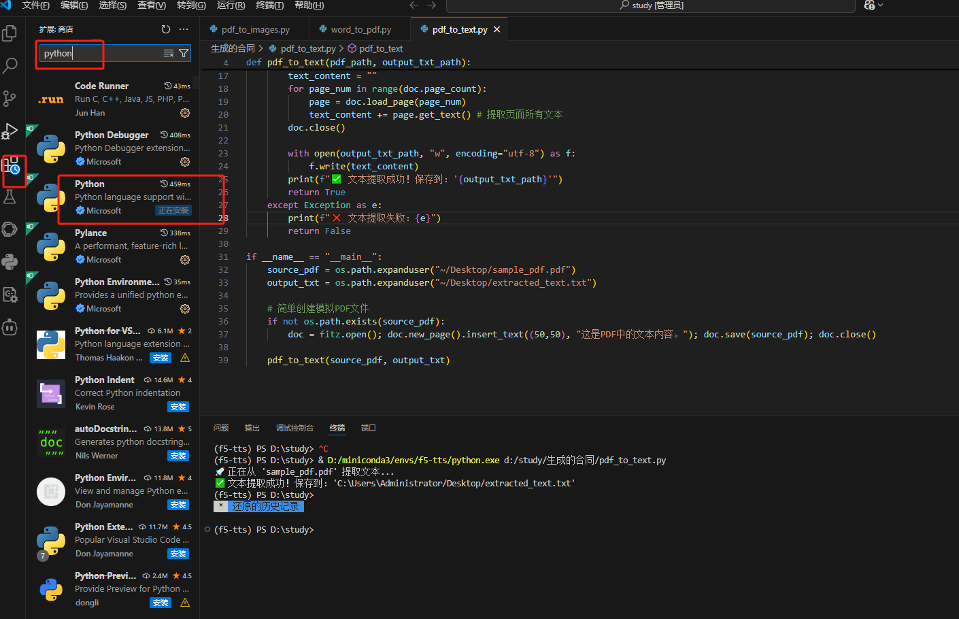The width and height of the screenshot is (959, 619).
Task: Open the 编辑 menu
Action: (x=74, y=5)
